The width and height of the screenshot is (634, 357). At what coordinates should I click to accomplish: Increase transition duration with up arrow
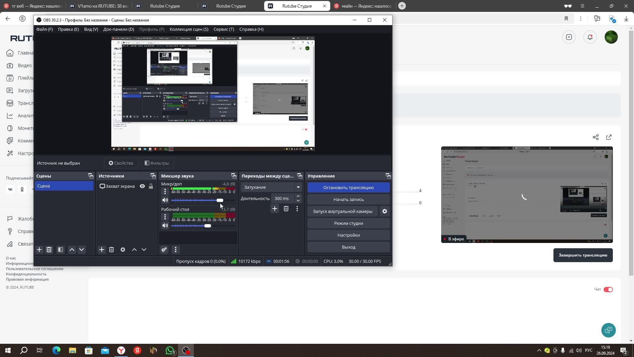pyautogui.click(x=298, y=196)
